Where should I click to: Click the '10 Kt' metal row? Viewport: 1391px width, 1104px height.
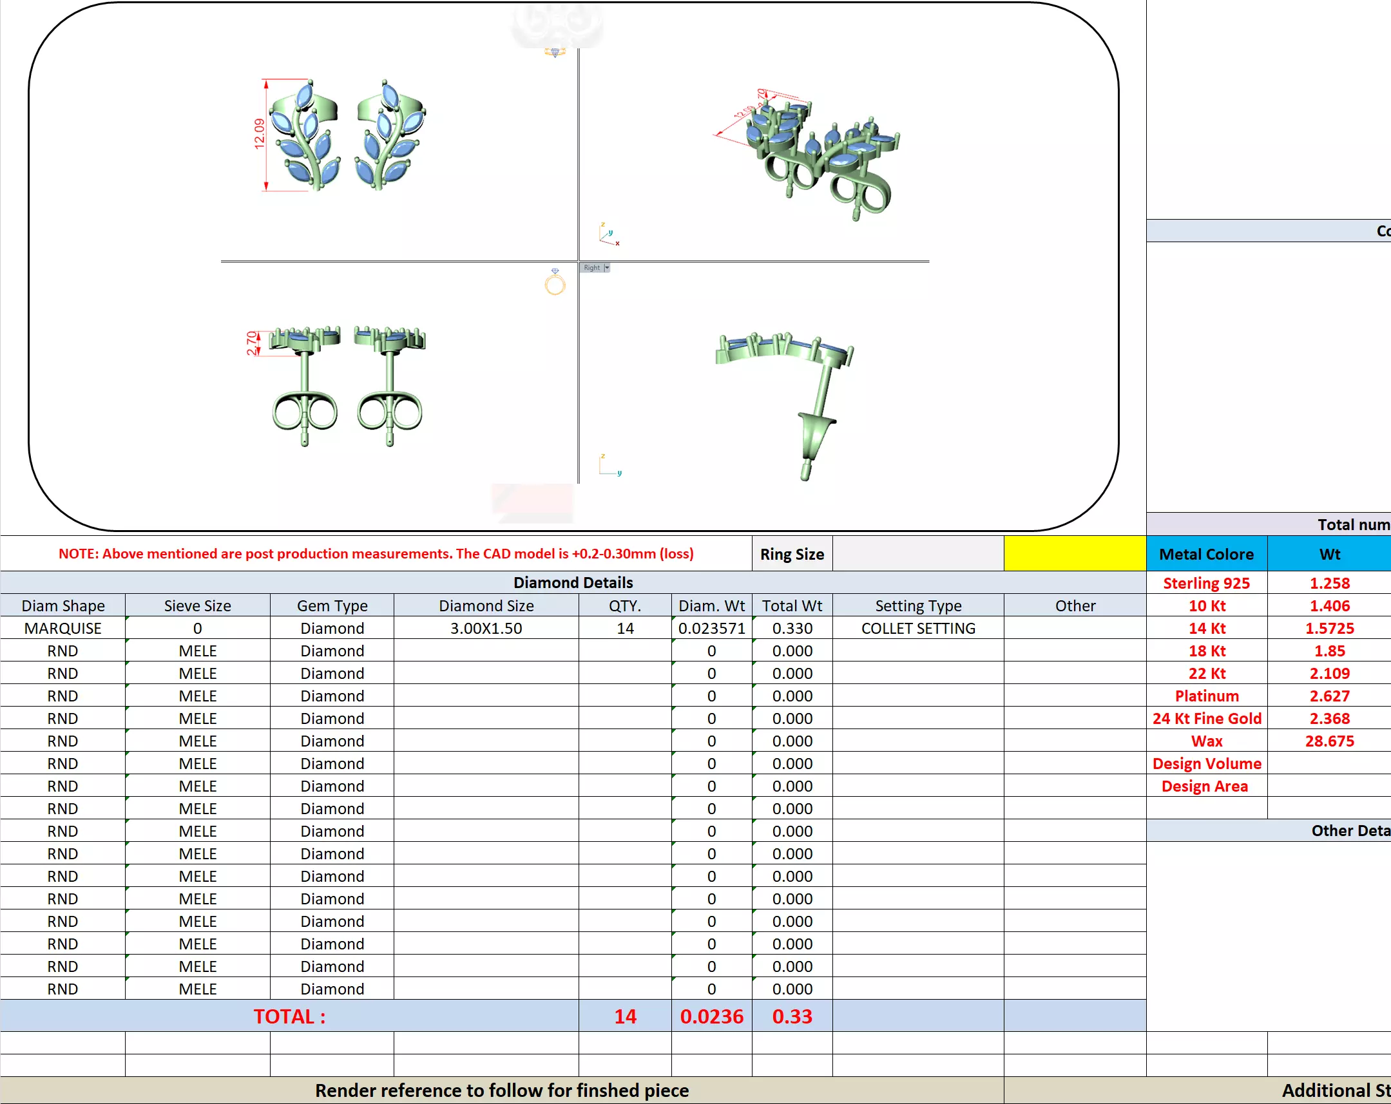(1207, 605)
